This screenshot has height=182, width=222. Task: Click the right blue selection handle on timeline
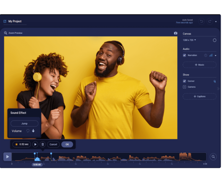click(x=51, y=154)
